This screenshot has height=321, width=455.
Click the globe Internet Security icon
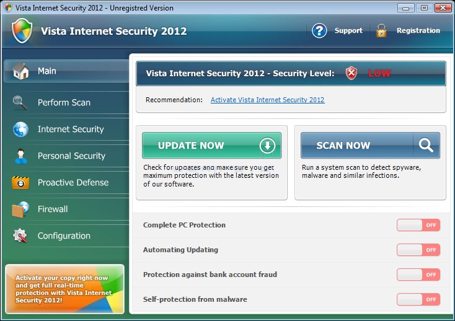pos(20,129)
